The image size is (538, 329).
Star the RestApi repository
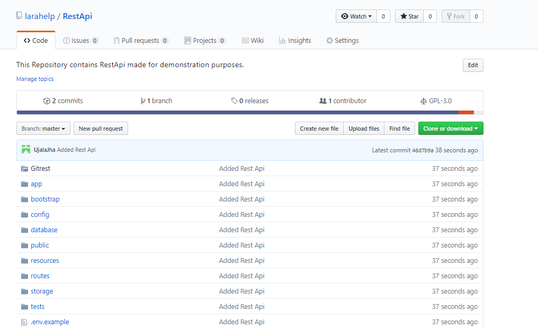409,16
